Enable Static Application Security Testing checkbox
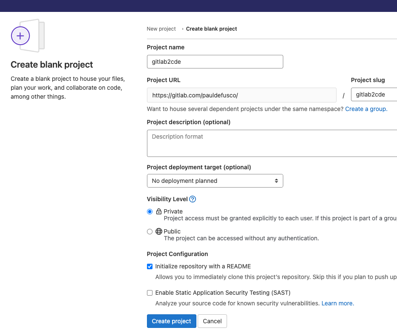Image resolution: width=397 pixels, height=336 pixels. [150, 293]
